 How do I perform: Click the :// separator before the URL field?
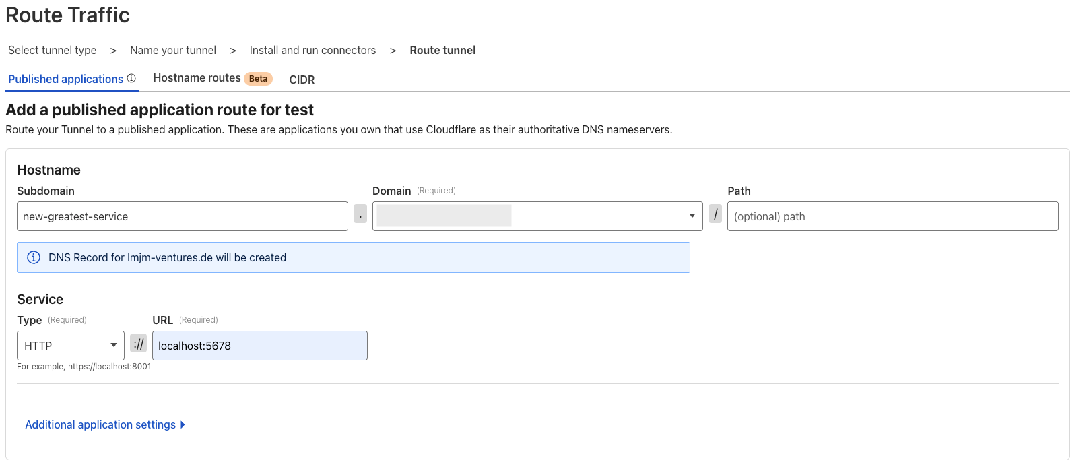tap(138, 344)
